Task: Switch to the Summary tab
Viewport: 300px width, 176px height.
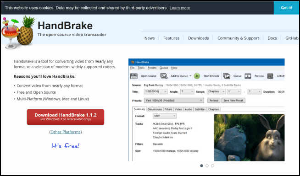Action: point(139,109)
